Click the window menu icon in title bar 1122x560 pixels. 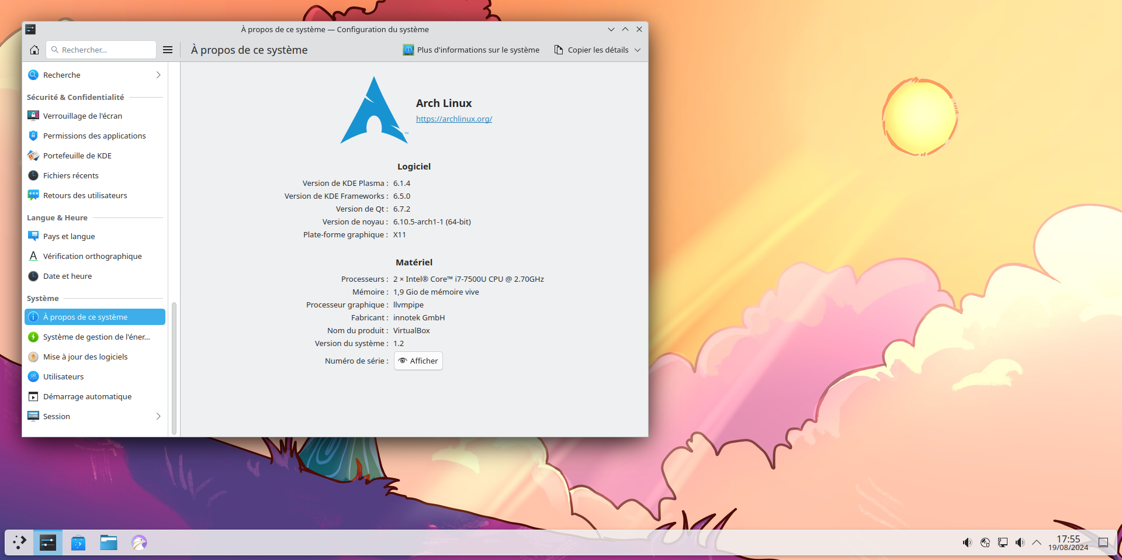coord(30,29)
